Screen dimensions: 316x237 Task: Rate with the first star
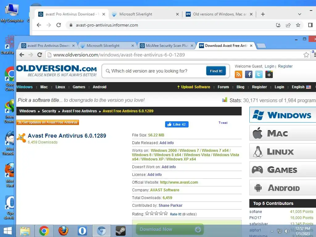147,213
